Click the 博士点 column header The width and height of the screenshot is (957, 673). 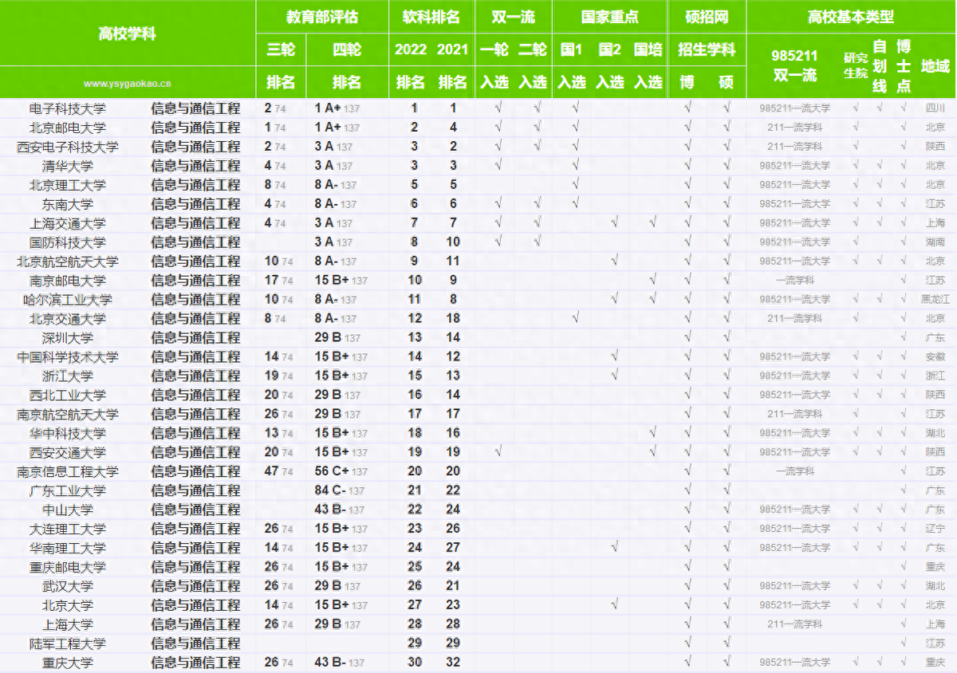[x=904, y=66]
